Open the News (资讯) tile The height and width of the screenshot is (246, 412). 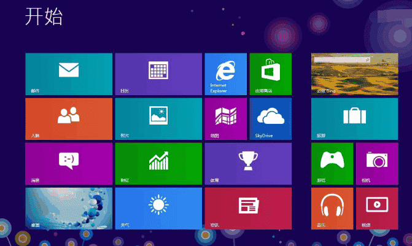coord(248,209)
